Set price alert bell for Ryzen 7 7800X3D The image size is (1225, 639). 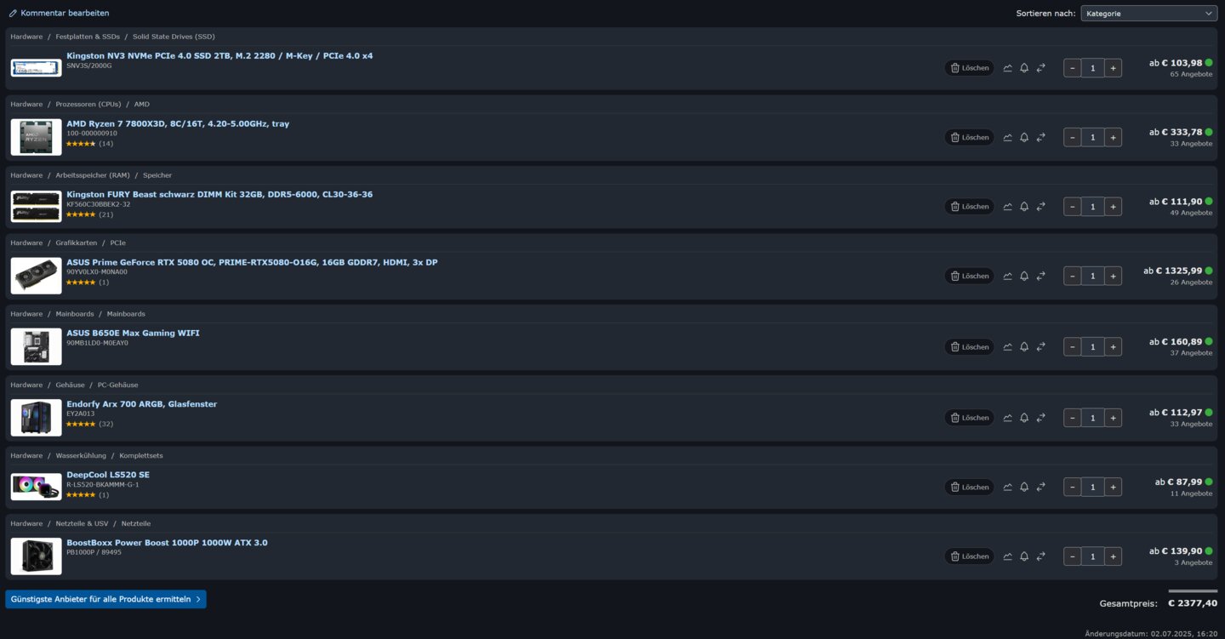[x=1024, y=137]
